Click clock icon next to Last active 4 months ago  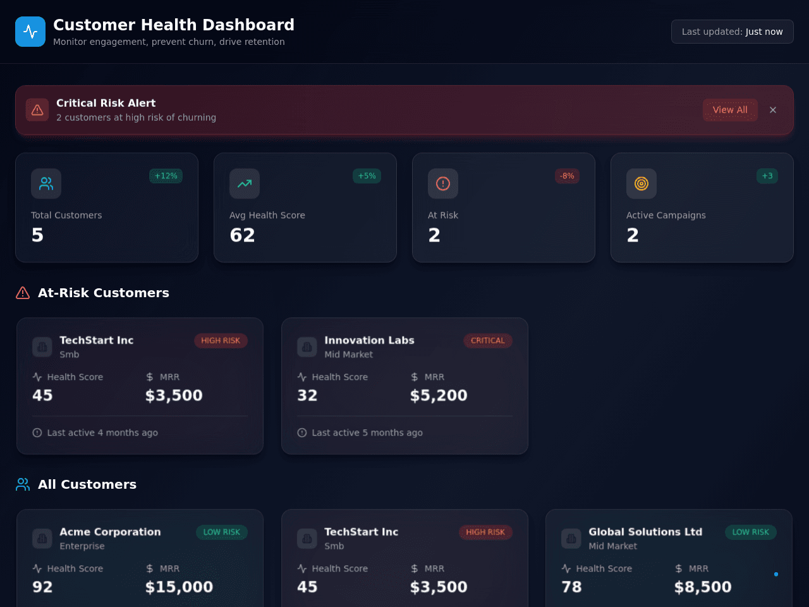(37, 432)
